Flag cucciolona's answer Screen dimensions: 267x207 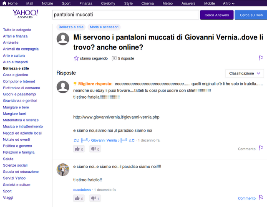coord(261,197)
